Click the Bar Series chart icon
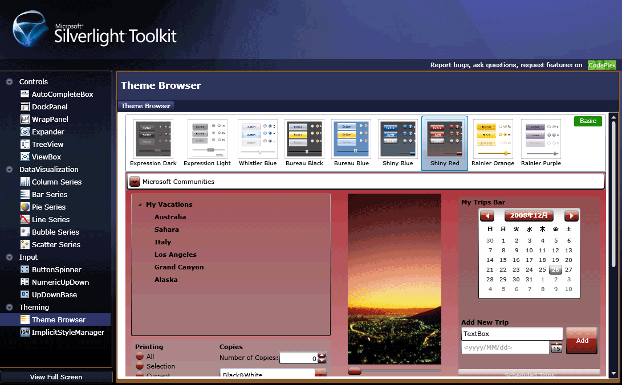 tap(25, 194)
